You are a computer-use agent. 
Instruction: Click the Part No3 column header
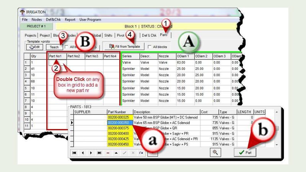(x=94, y=56)
